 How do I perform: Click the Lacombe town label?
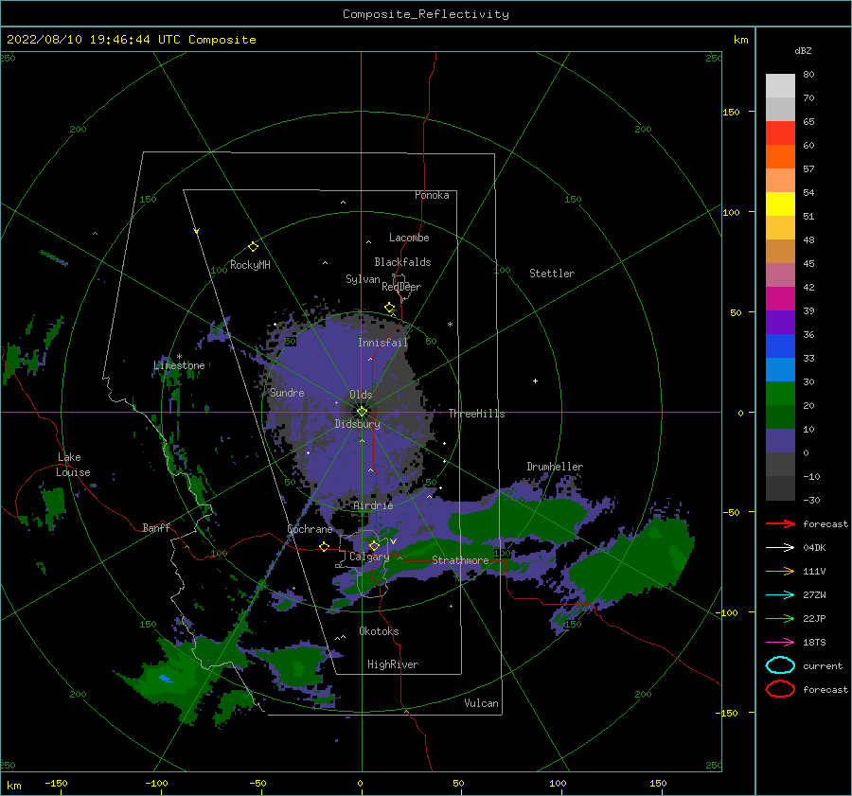pyautogui.click(x=409, y=238)
